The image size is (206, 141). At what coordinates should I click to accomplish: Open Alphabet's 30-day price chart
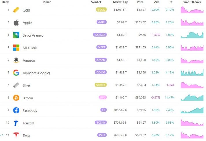tap(192, 73)
